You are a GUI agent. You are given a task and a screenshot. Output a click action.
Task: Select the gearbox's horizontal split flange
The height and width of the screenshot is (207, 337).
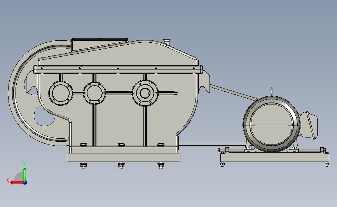[x=118, y=70]
